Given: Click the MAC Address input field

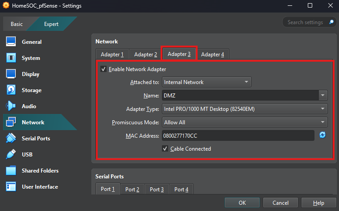Looking at the screenshot, I should pos(238,135).
